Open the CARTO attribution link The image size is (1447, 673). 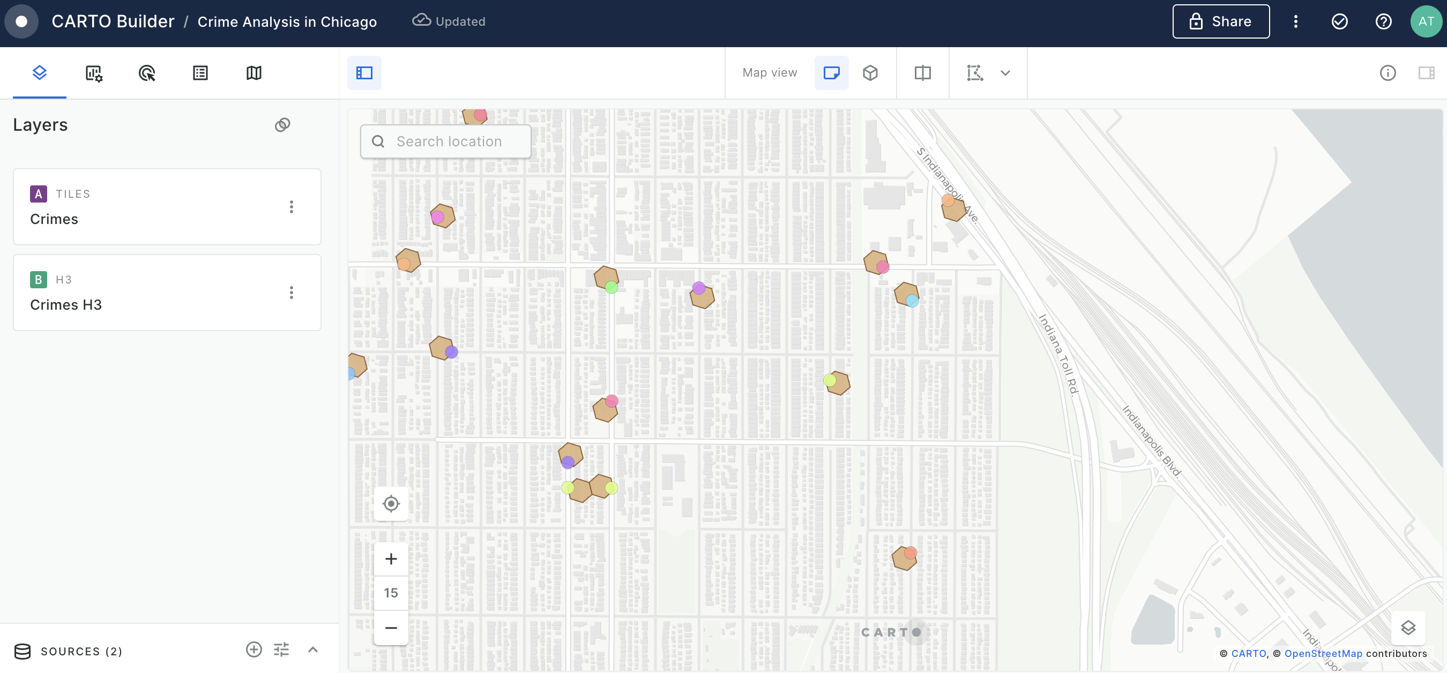(x=1248, y=653)
